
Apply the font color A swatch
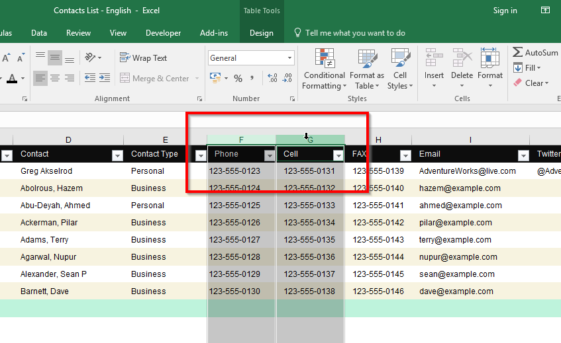(x=12, y=79)
